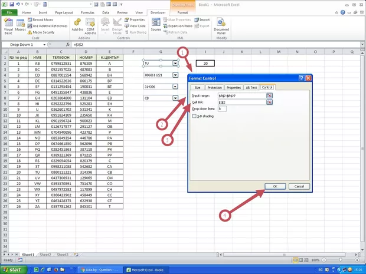Click the range selector beside Input range
This screenshot has width=366, height=274.
click(270, 95)
